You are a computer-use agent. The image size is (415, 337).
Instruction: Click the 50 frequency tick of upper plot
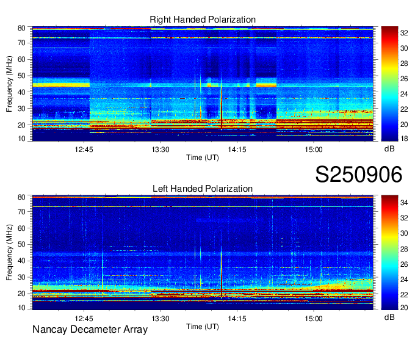pyautogui.click(x=21, y=76)
